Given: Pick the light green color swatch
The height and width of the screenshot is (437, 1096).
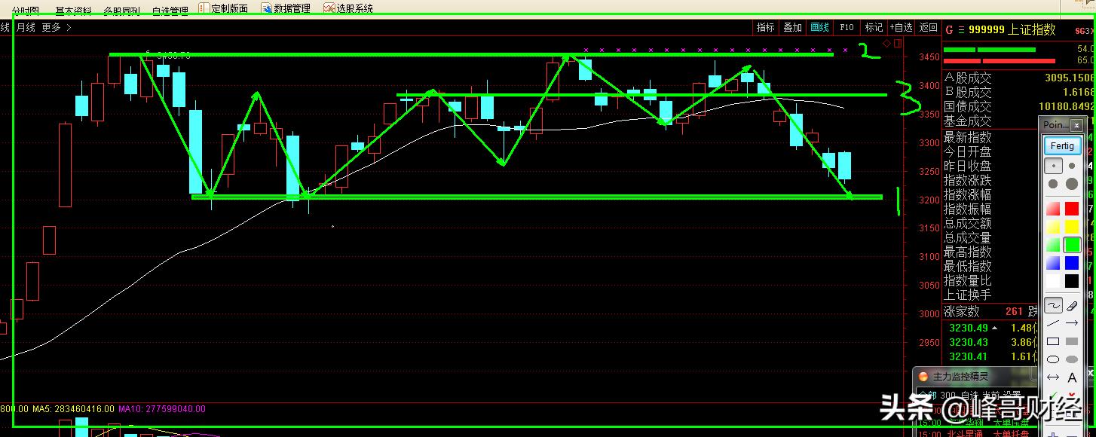Looking at the screenshot, I should [x=1053, y=245].
